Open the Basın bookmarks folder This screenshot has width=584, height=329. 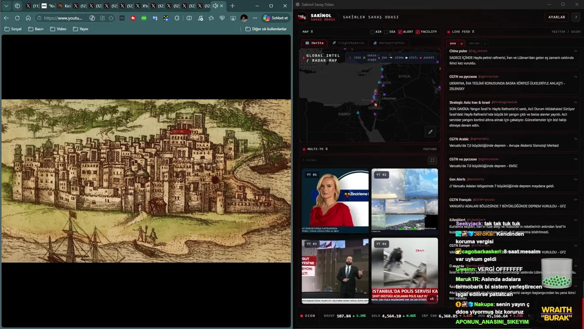pyautogui.click(x=36, y=29)
